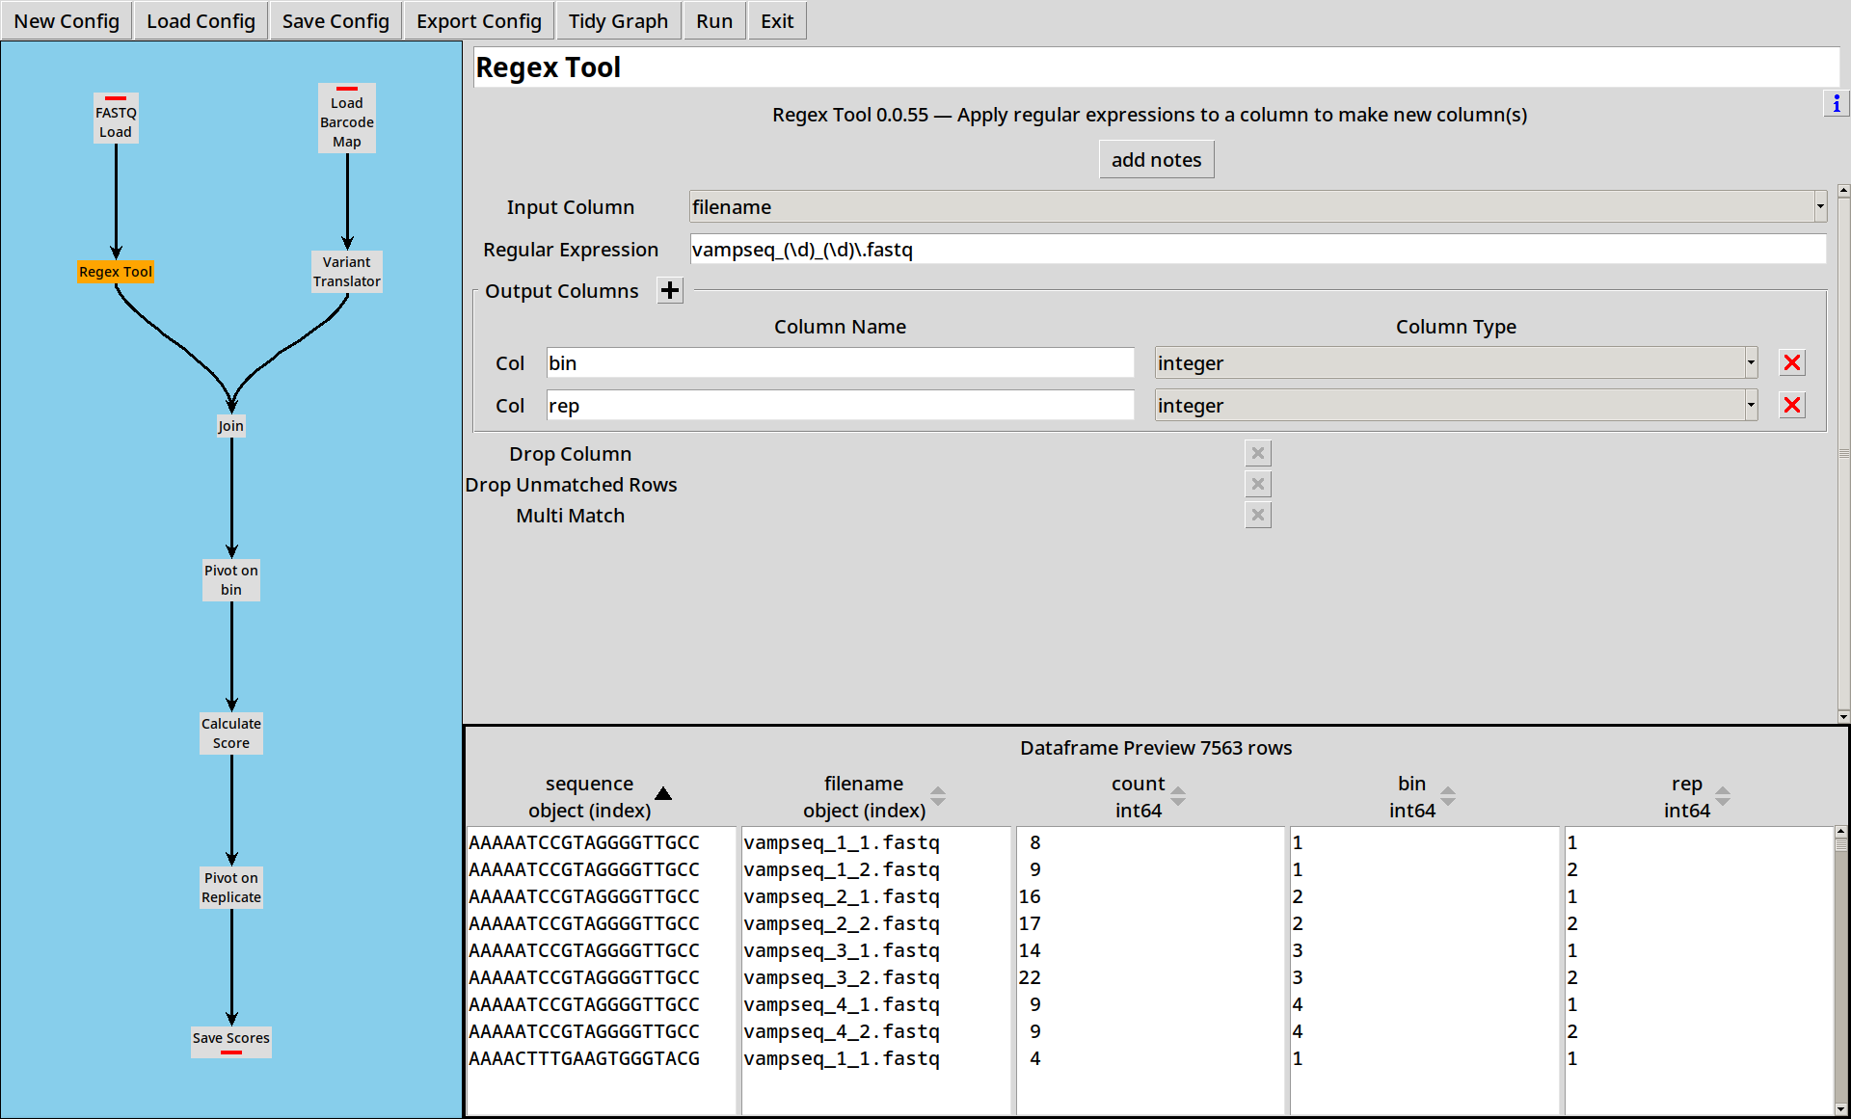This screenshot has height=1119, width=1851.
Task: Click the vampseq_3_1.fastq filename cell
Action: (842, 950)
